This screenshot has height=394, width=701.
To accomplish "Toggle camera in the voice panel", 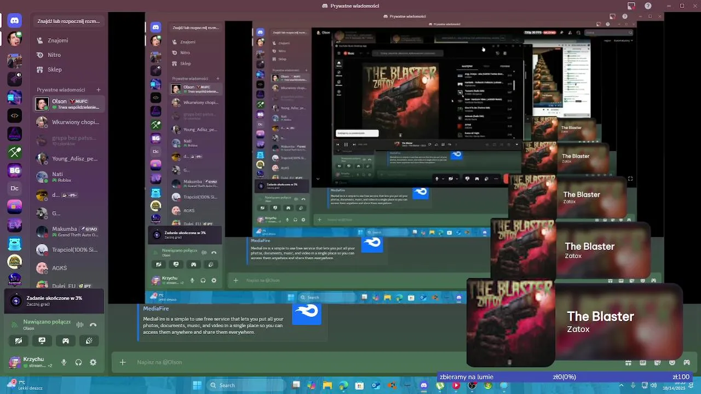I will coord(18,340).
